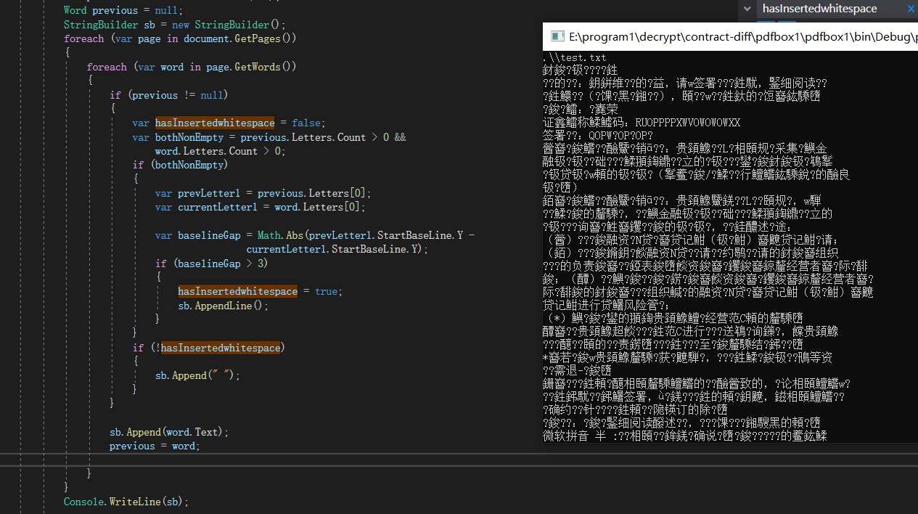Click 'var currentLetter1 = word.Letters[0];' line
Image resolution: width=918 pixels, height=514 pixels.
point(260,207)
